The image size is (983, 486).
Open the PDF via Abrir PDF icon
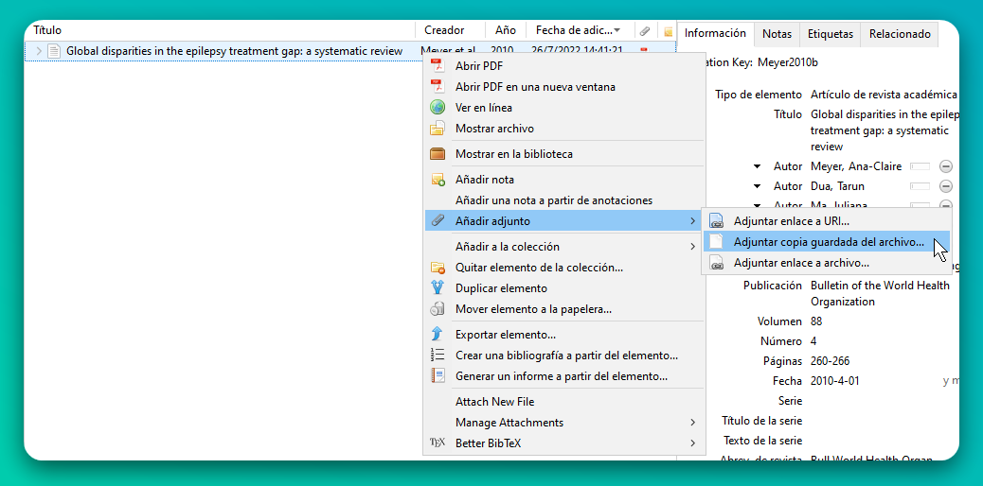pos(437,66)
